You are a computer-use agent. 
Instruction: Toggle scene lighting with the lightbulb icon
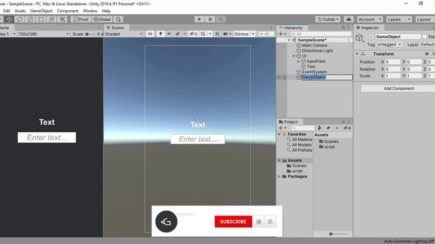[x=160, y=34]
